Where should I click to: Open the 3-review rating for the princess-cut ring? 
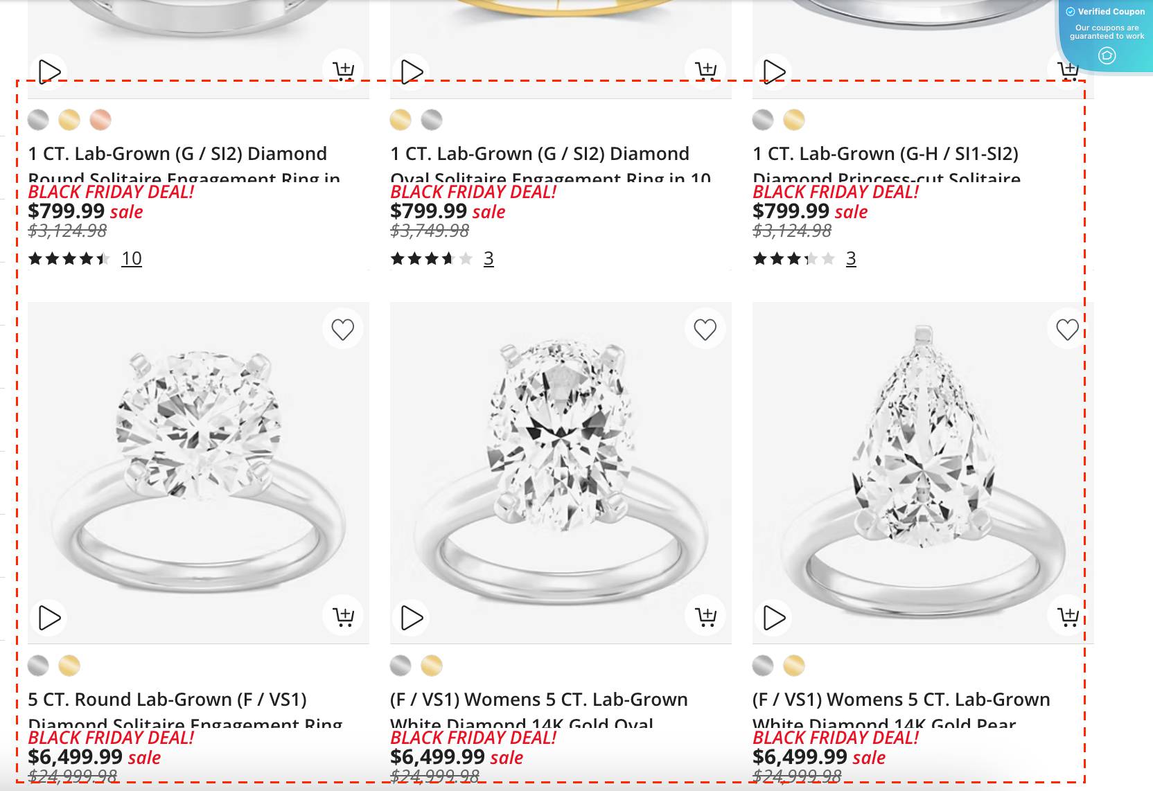tap(851, 259)
